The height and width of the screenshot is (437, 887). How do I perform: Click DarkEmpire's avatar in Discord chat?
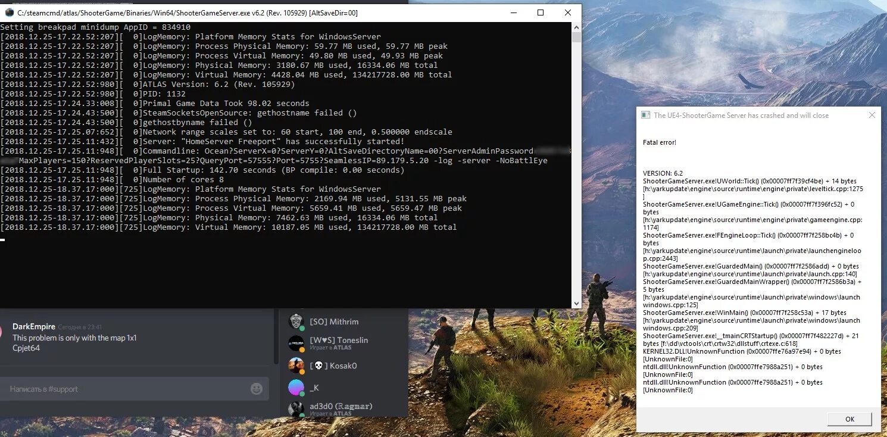pyautogui.click(x=2, y=332)
